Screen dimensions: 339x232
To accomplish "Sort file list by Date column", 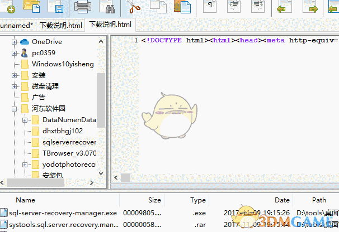I will 282,200.
